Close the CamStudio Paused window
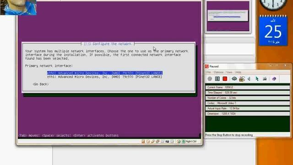This screenshot has width=293, height=165. (285, 66)
